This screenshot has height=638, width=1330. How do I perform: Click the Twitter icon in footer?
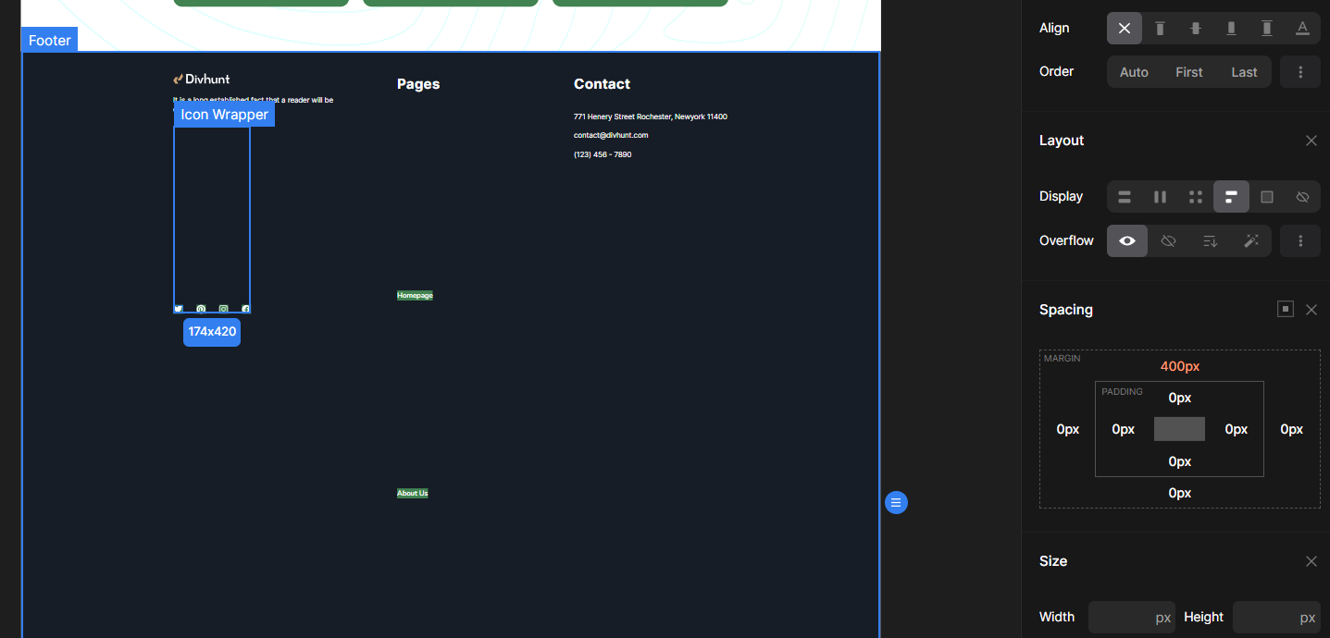(179, 309)
